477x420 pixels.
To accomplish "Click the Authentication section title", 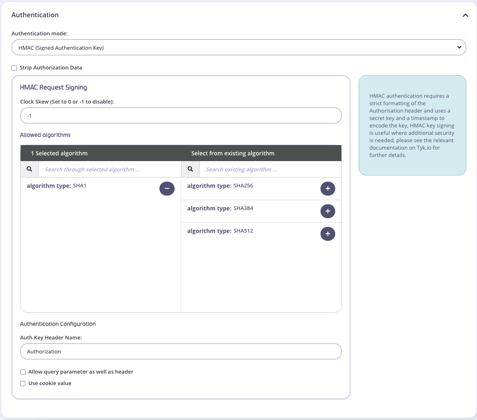I will tap(35, 15).
